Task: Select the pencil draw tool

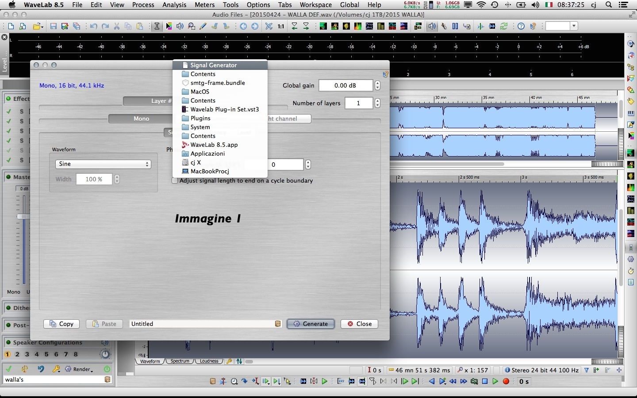Action: 203,27
